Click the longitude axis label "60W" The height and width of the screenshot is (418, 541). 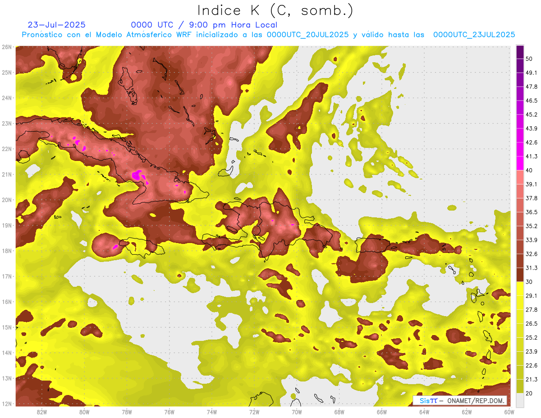509,412
